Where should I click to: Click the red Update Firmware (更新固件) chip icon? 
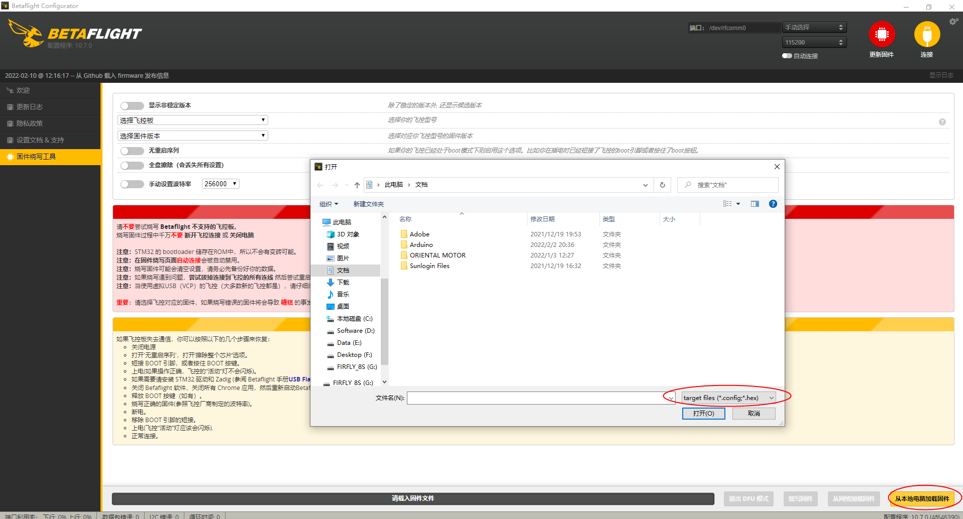[882, 34]
